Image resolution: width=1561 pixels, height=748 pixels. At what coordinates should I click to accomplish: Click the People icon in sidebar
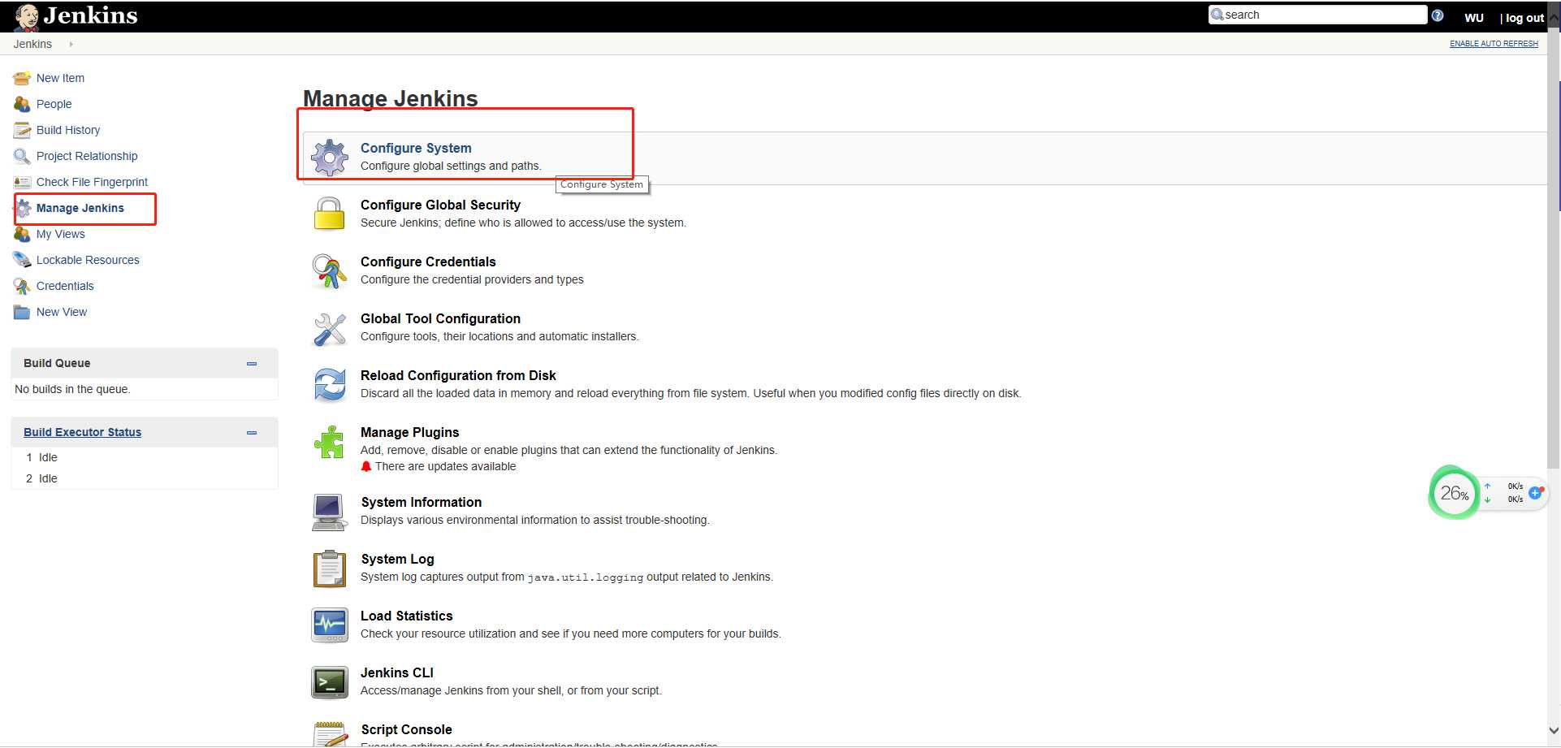(x=22, y=104)
